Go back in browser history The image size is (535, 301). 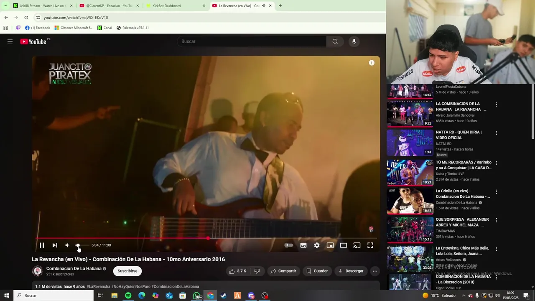tap(6, 18)
